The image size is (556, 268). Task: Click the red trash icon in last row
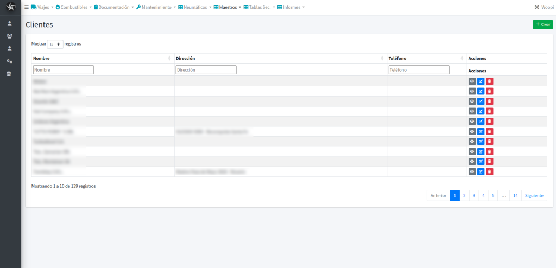[489, 171]
